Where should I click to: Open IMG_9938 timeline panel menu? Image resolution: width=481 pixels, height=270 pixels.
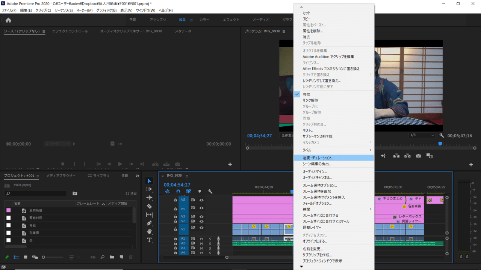(x=187, y=175)
